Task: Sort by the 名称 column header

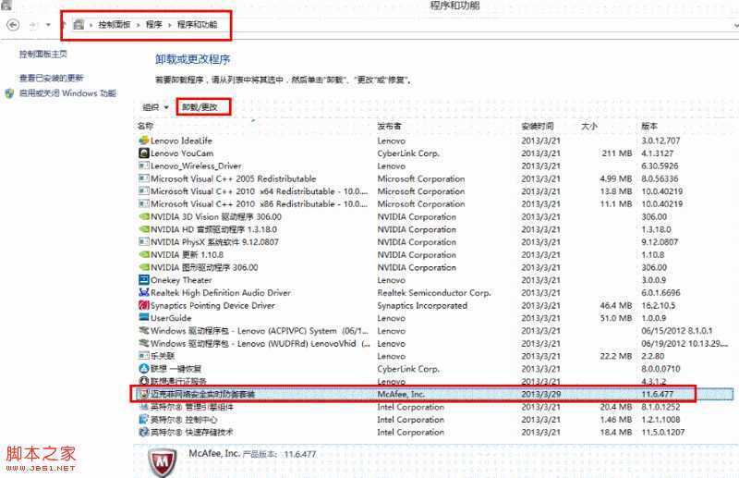Action: (x=146, y=126)
